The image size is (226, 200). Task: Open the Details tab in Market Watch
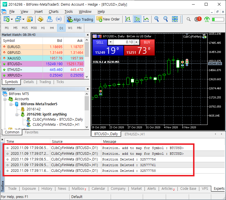point(29,82)
